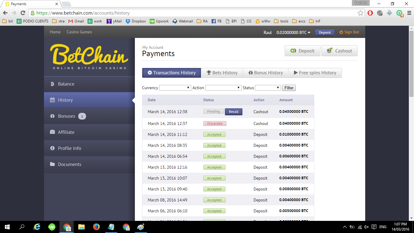Open the Gmail bookmark
414x233 pixels.
pyautogui.click(x=76, y=21)
